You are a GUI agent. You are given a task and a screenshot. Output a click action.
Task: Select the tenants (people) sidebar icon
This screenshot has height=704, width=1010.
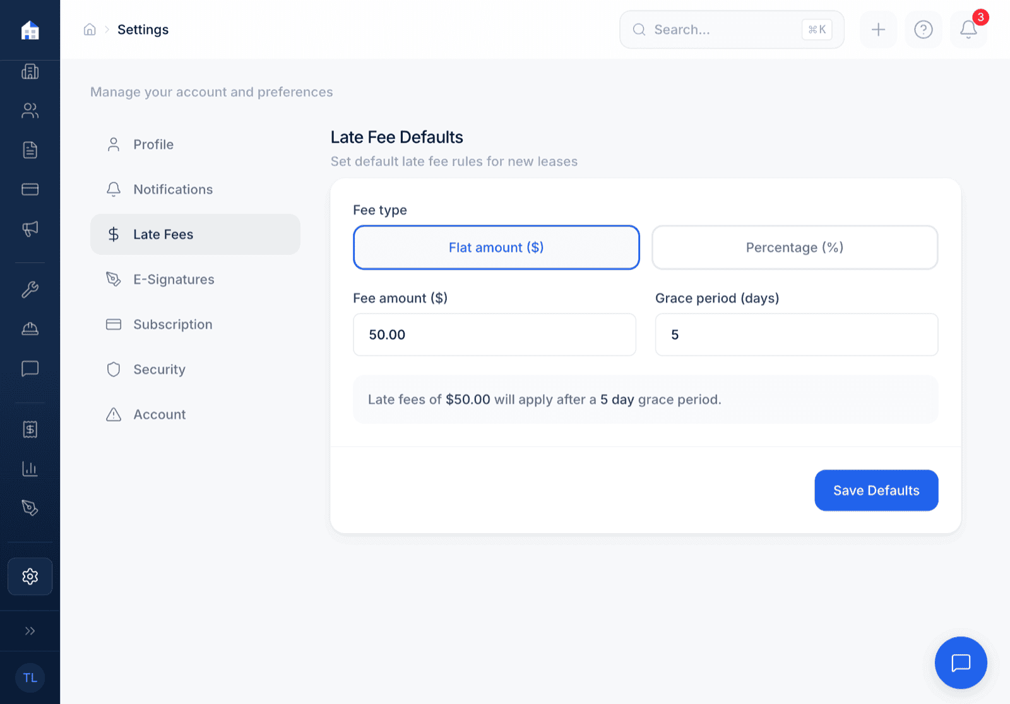(x=30, y=110)
